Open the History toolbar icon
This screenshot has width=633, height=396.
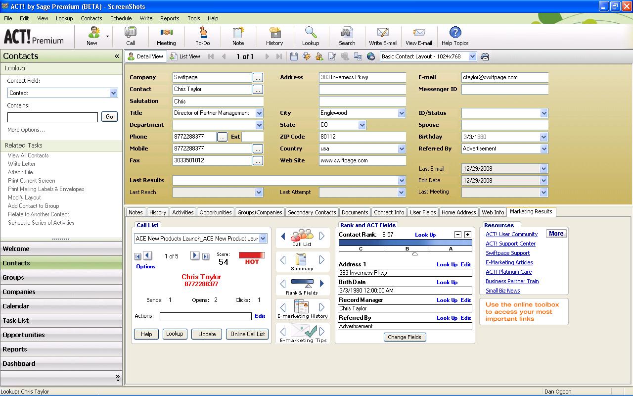[274, 36]
